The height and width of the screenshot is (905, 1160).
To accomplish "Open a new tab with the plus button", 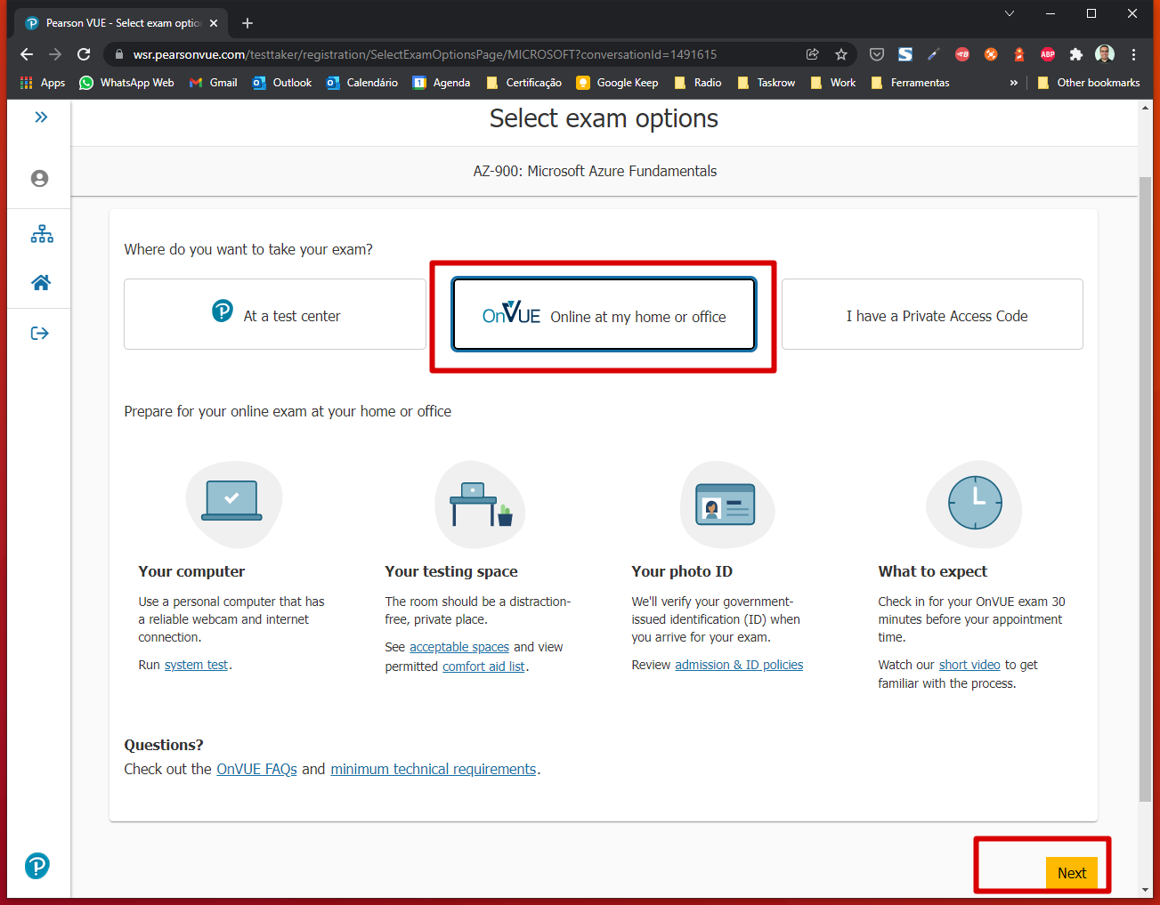I will pos(247,23).
